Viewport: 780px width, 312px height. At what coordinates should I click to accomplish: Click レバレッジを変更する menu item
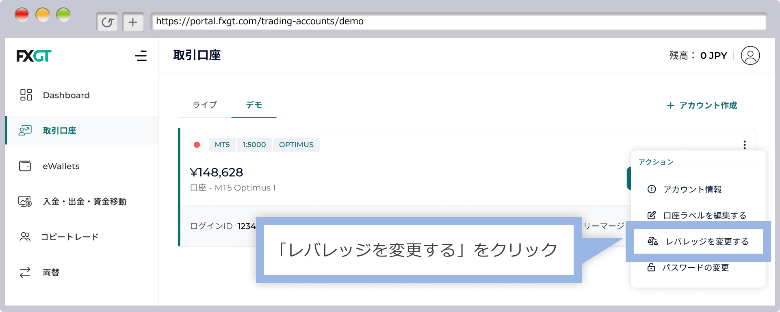coord(707,241)
